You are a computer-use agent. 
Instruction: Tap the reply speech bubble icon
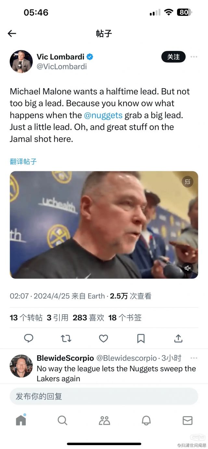tap(29, 338)
